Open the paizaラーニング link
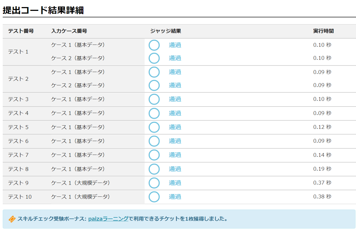The height and width of the screenshot is (231, 356). [x=108, y=219]
